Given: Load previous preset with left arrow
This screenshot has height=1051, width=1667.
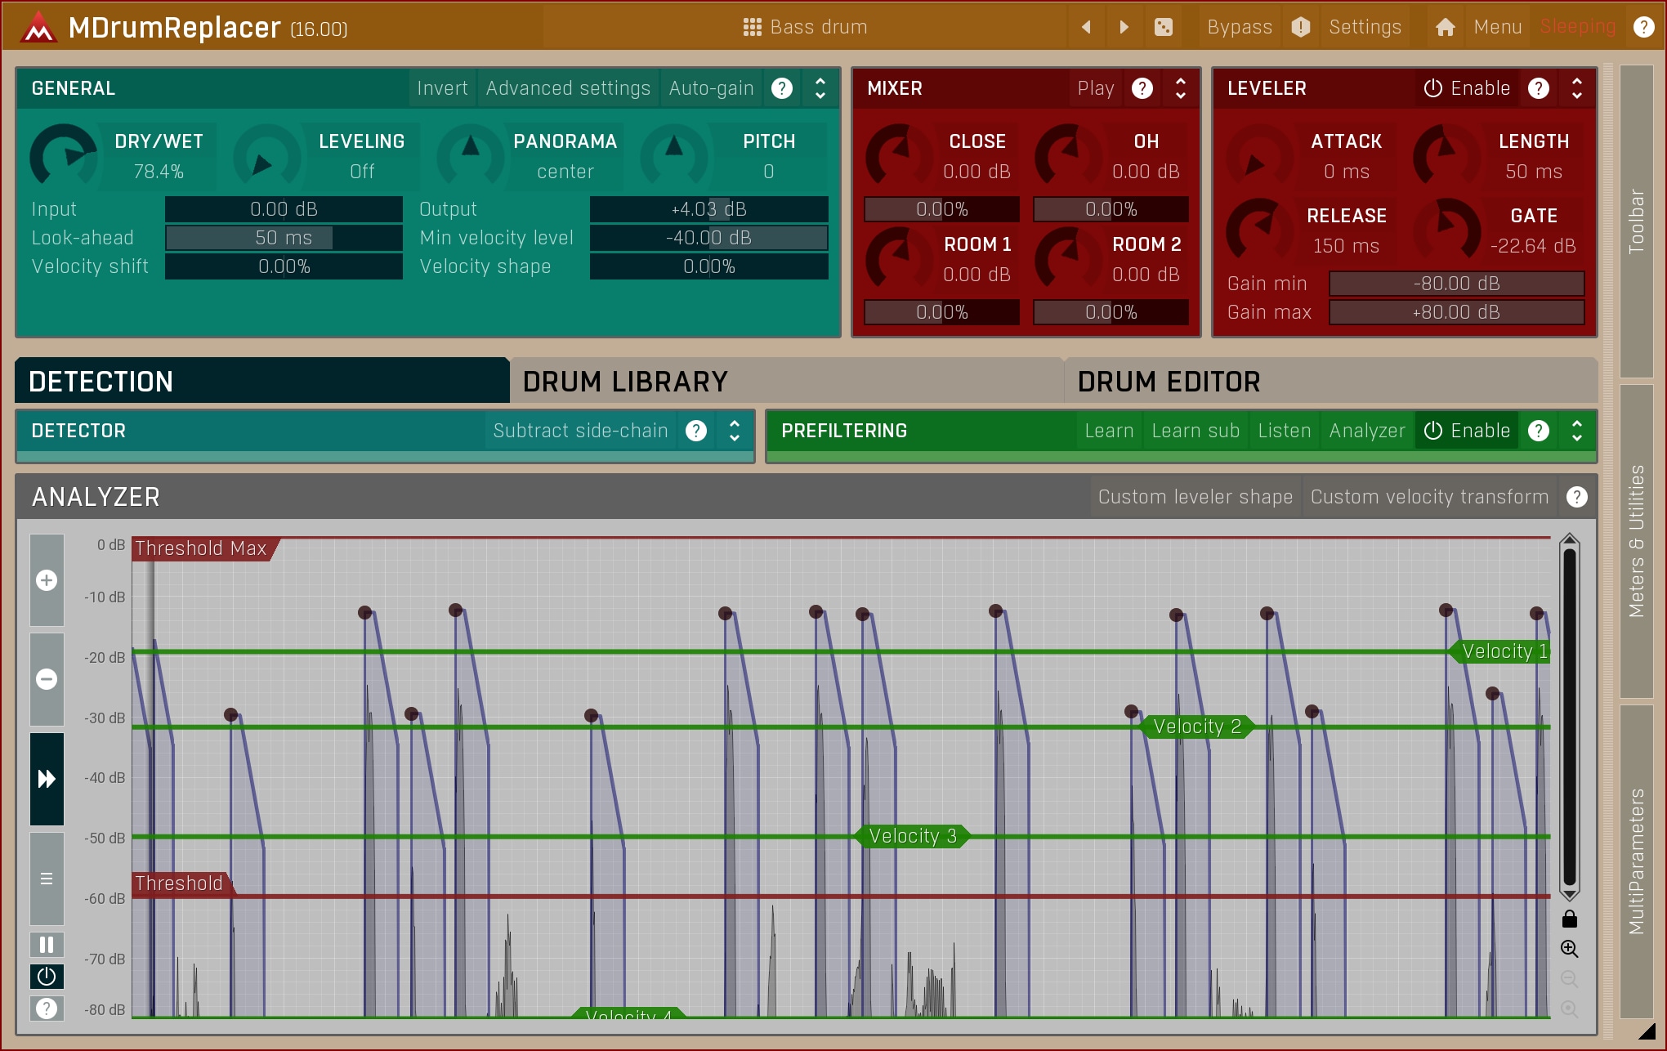Looking at the screenshot, I should 1086,27.
